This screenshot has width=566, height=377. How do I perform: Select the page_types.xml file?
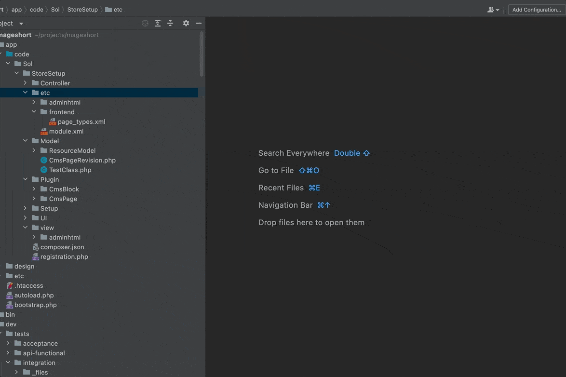[x=81, y=121]
